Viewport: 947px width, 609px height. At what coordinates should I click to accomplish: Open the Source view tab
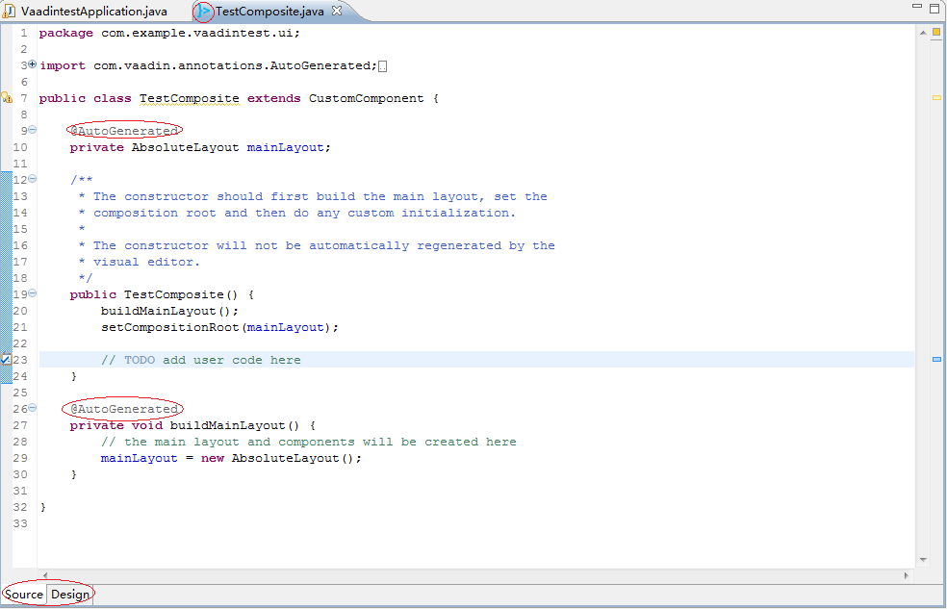point(23,594)
